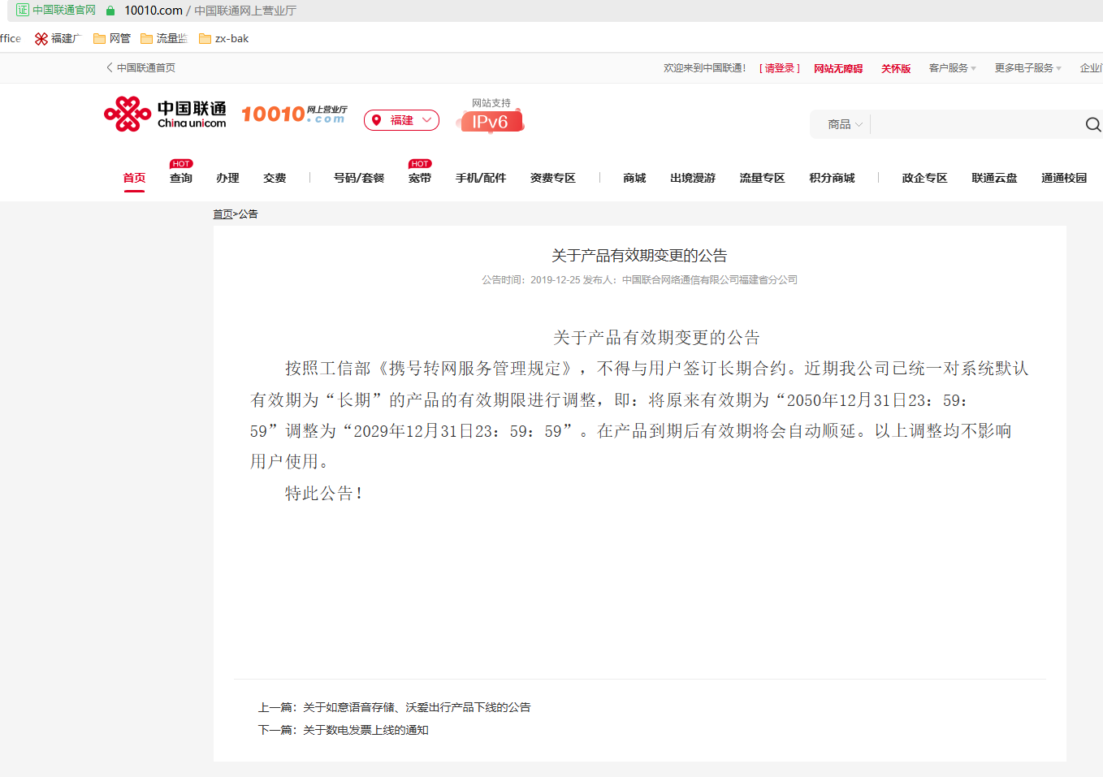Open the previous announcement about 沃爱出行 products
This screenshot has height=777, width=1103.
(x=416, y=707)
